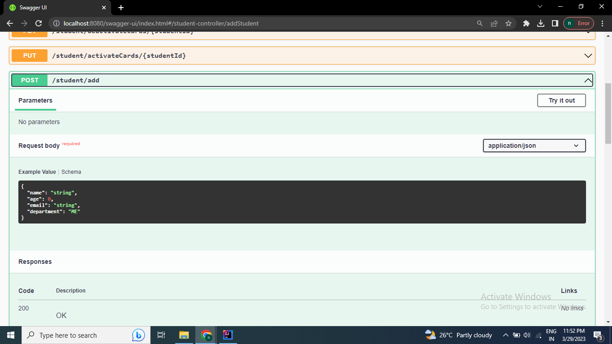
Task: Expand the PUT /student/activateCards endpoint
Action: click(x=588, y=56)
